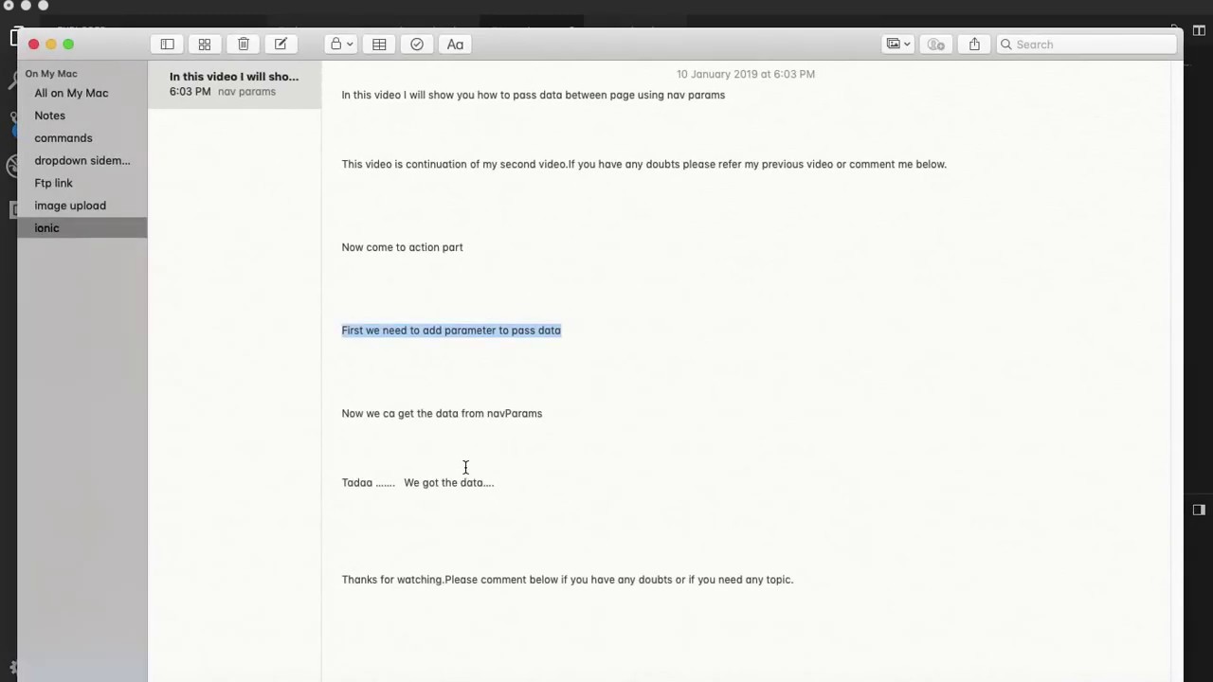Viewport: 1213px width, 682px height.
Task: Open the lock note dropdown
Action: tap(341, 45)
